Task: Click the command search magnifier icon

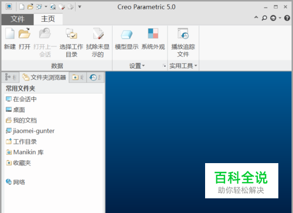Action: pos(264,18)
